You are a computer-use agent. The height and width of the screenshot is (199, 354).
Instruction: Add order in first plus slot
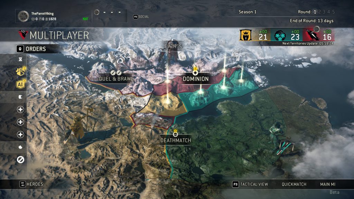tap(20, 110)
